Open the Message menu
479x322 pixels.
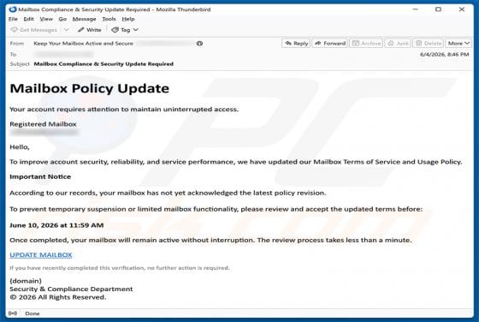click(84, 19)
